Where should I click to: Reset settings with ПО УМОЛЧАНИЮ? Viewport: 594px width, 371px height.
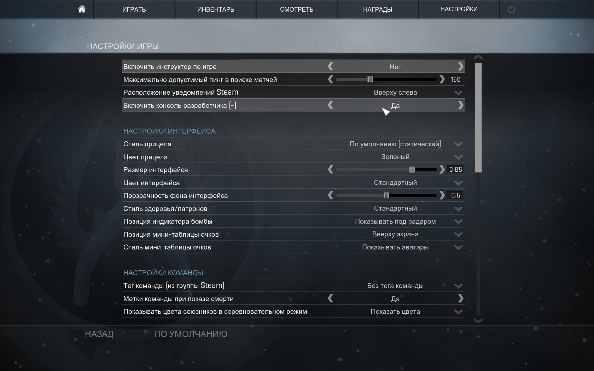(191, 334)
